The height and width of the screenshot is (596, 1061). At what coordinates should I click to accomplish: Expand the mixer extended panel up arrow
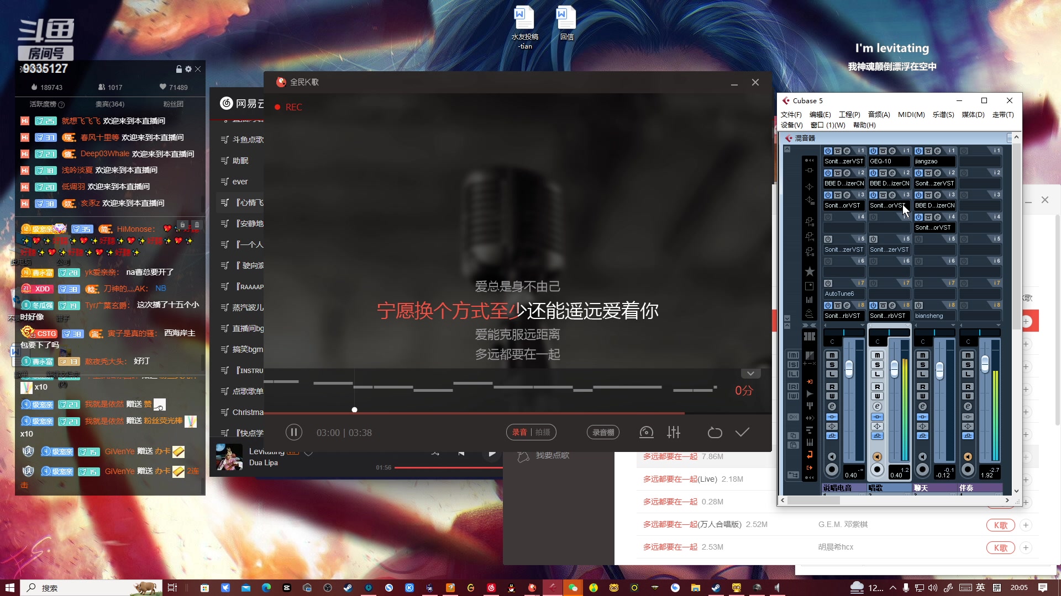(787, 149)
